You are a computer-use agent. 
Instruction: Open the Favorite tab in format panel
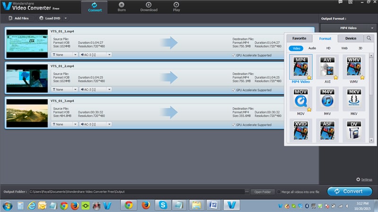tap(299, 38)
